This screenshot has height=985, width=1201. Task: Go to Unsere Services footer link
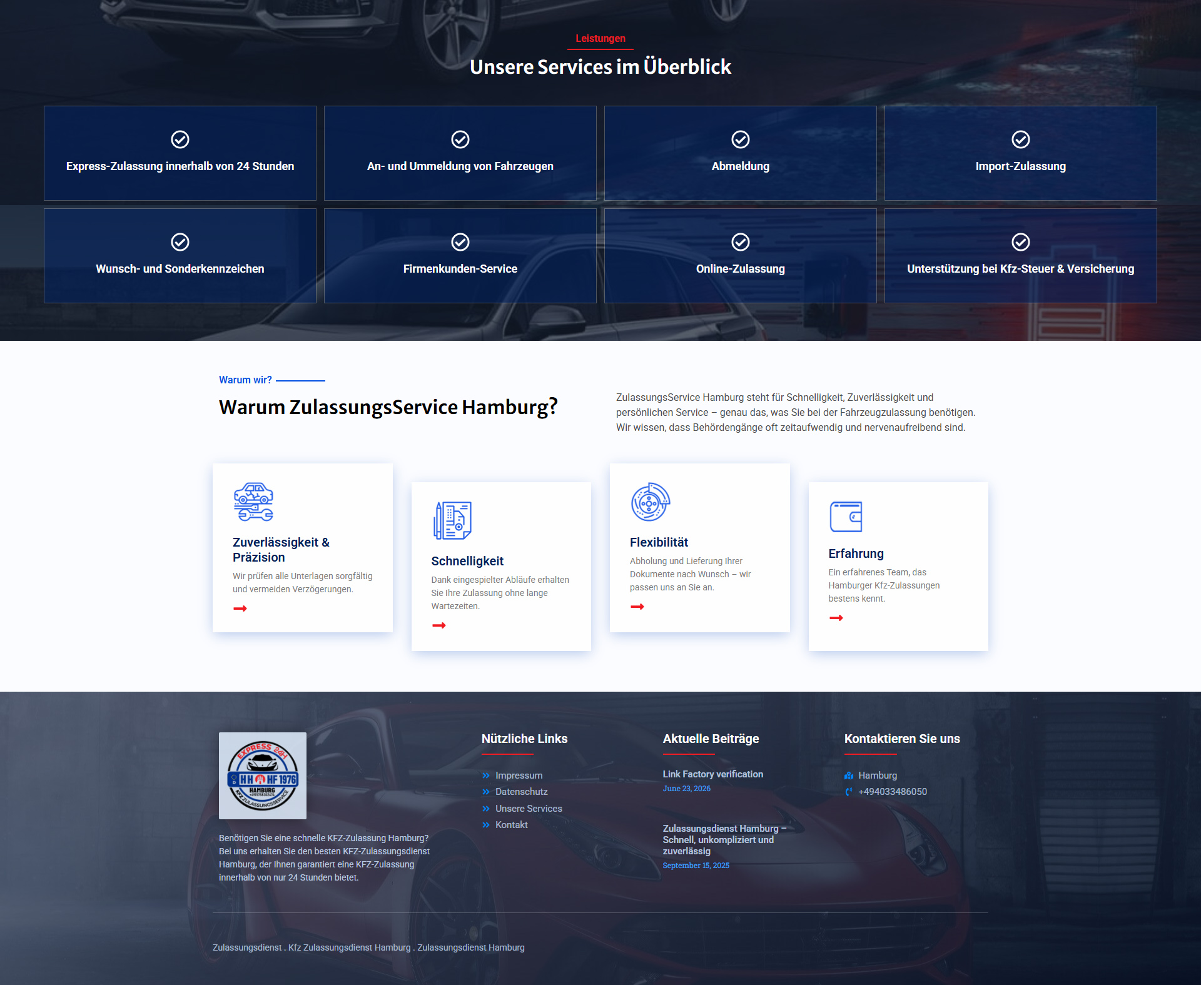[529, 809]
